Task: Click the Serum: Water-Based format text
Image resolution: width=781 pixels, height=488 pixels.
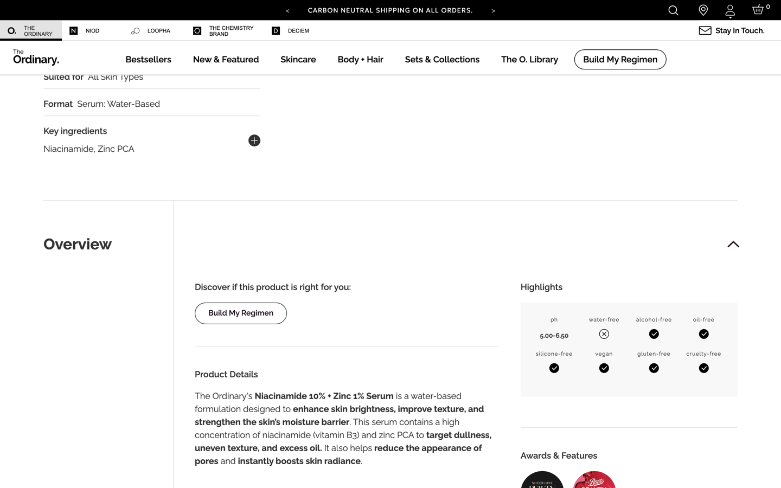Action: click(118, 104)
